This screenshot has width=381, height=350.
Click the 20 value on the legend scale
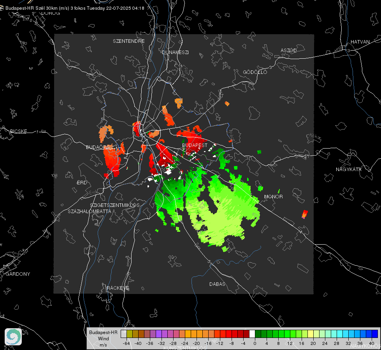pos(313,343)
